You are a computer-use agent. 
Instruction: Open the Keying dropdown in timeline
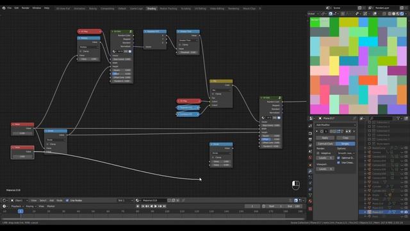click(31, 206)
